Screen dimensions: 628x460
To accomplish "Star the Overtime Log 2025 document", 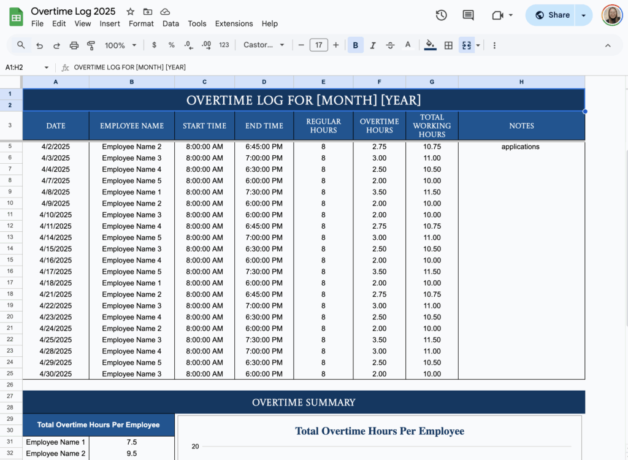I will (129, 11).
